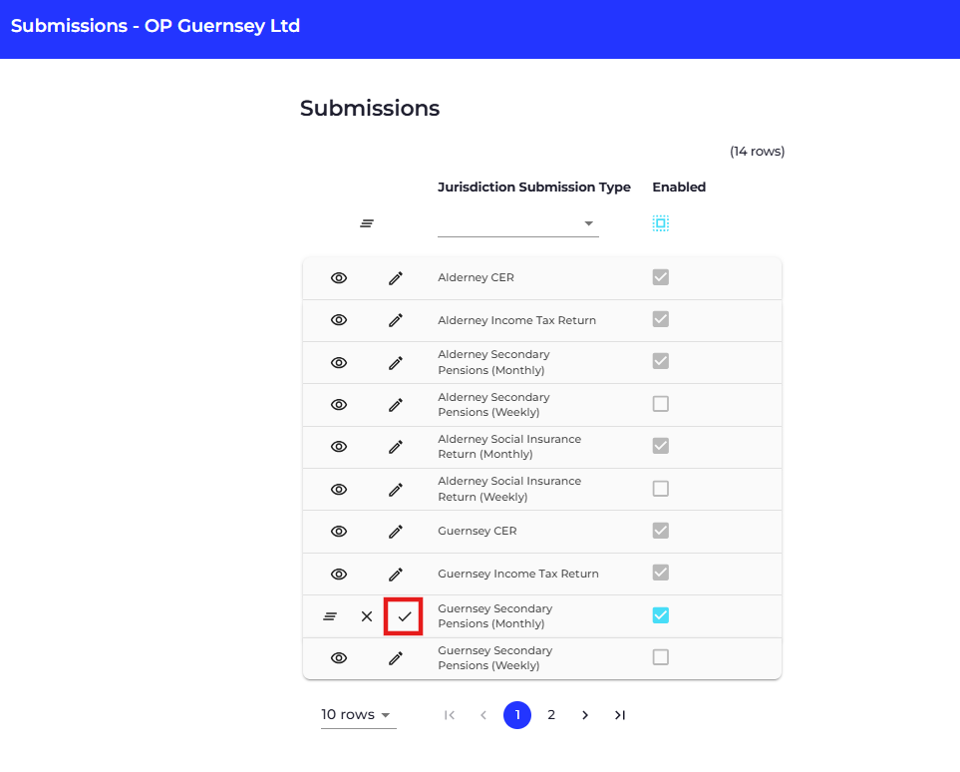The height and width of the screenshot is (772, 960).
Task: Edit Alderney Secondary Pensions (Monthly) row
Action: [x=396, y=363]
